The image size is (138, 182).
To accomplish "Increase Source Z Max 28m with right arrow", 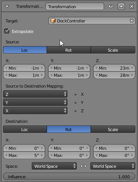I will point(132,75).
